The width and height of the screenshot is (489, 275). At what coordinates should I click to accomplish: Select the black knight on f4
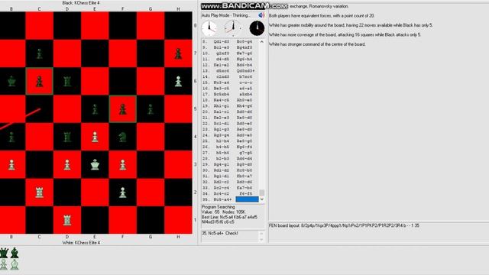pos(122,137)
